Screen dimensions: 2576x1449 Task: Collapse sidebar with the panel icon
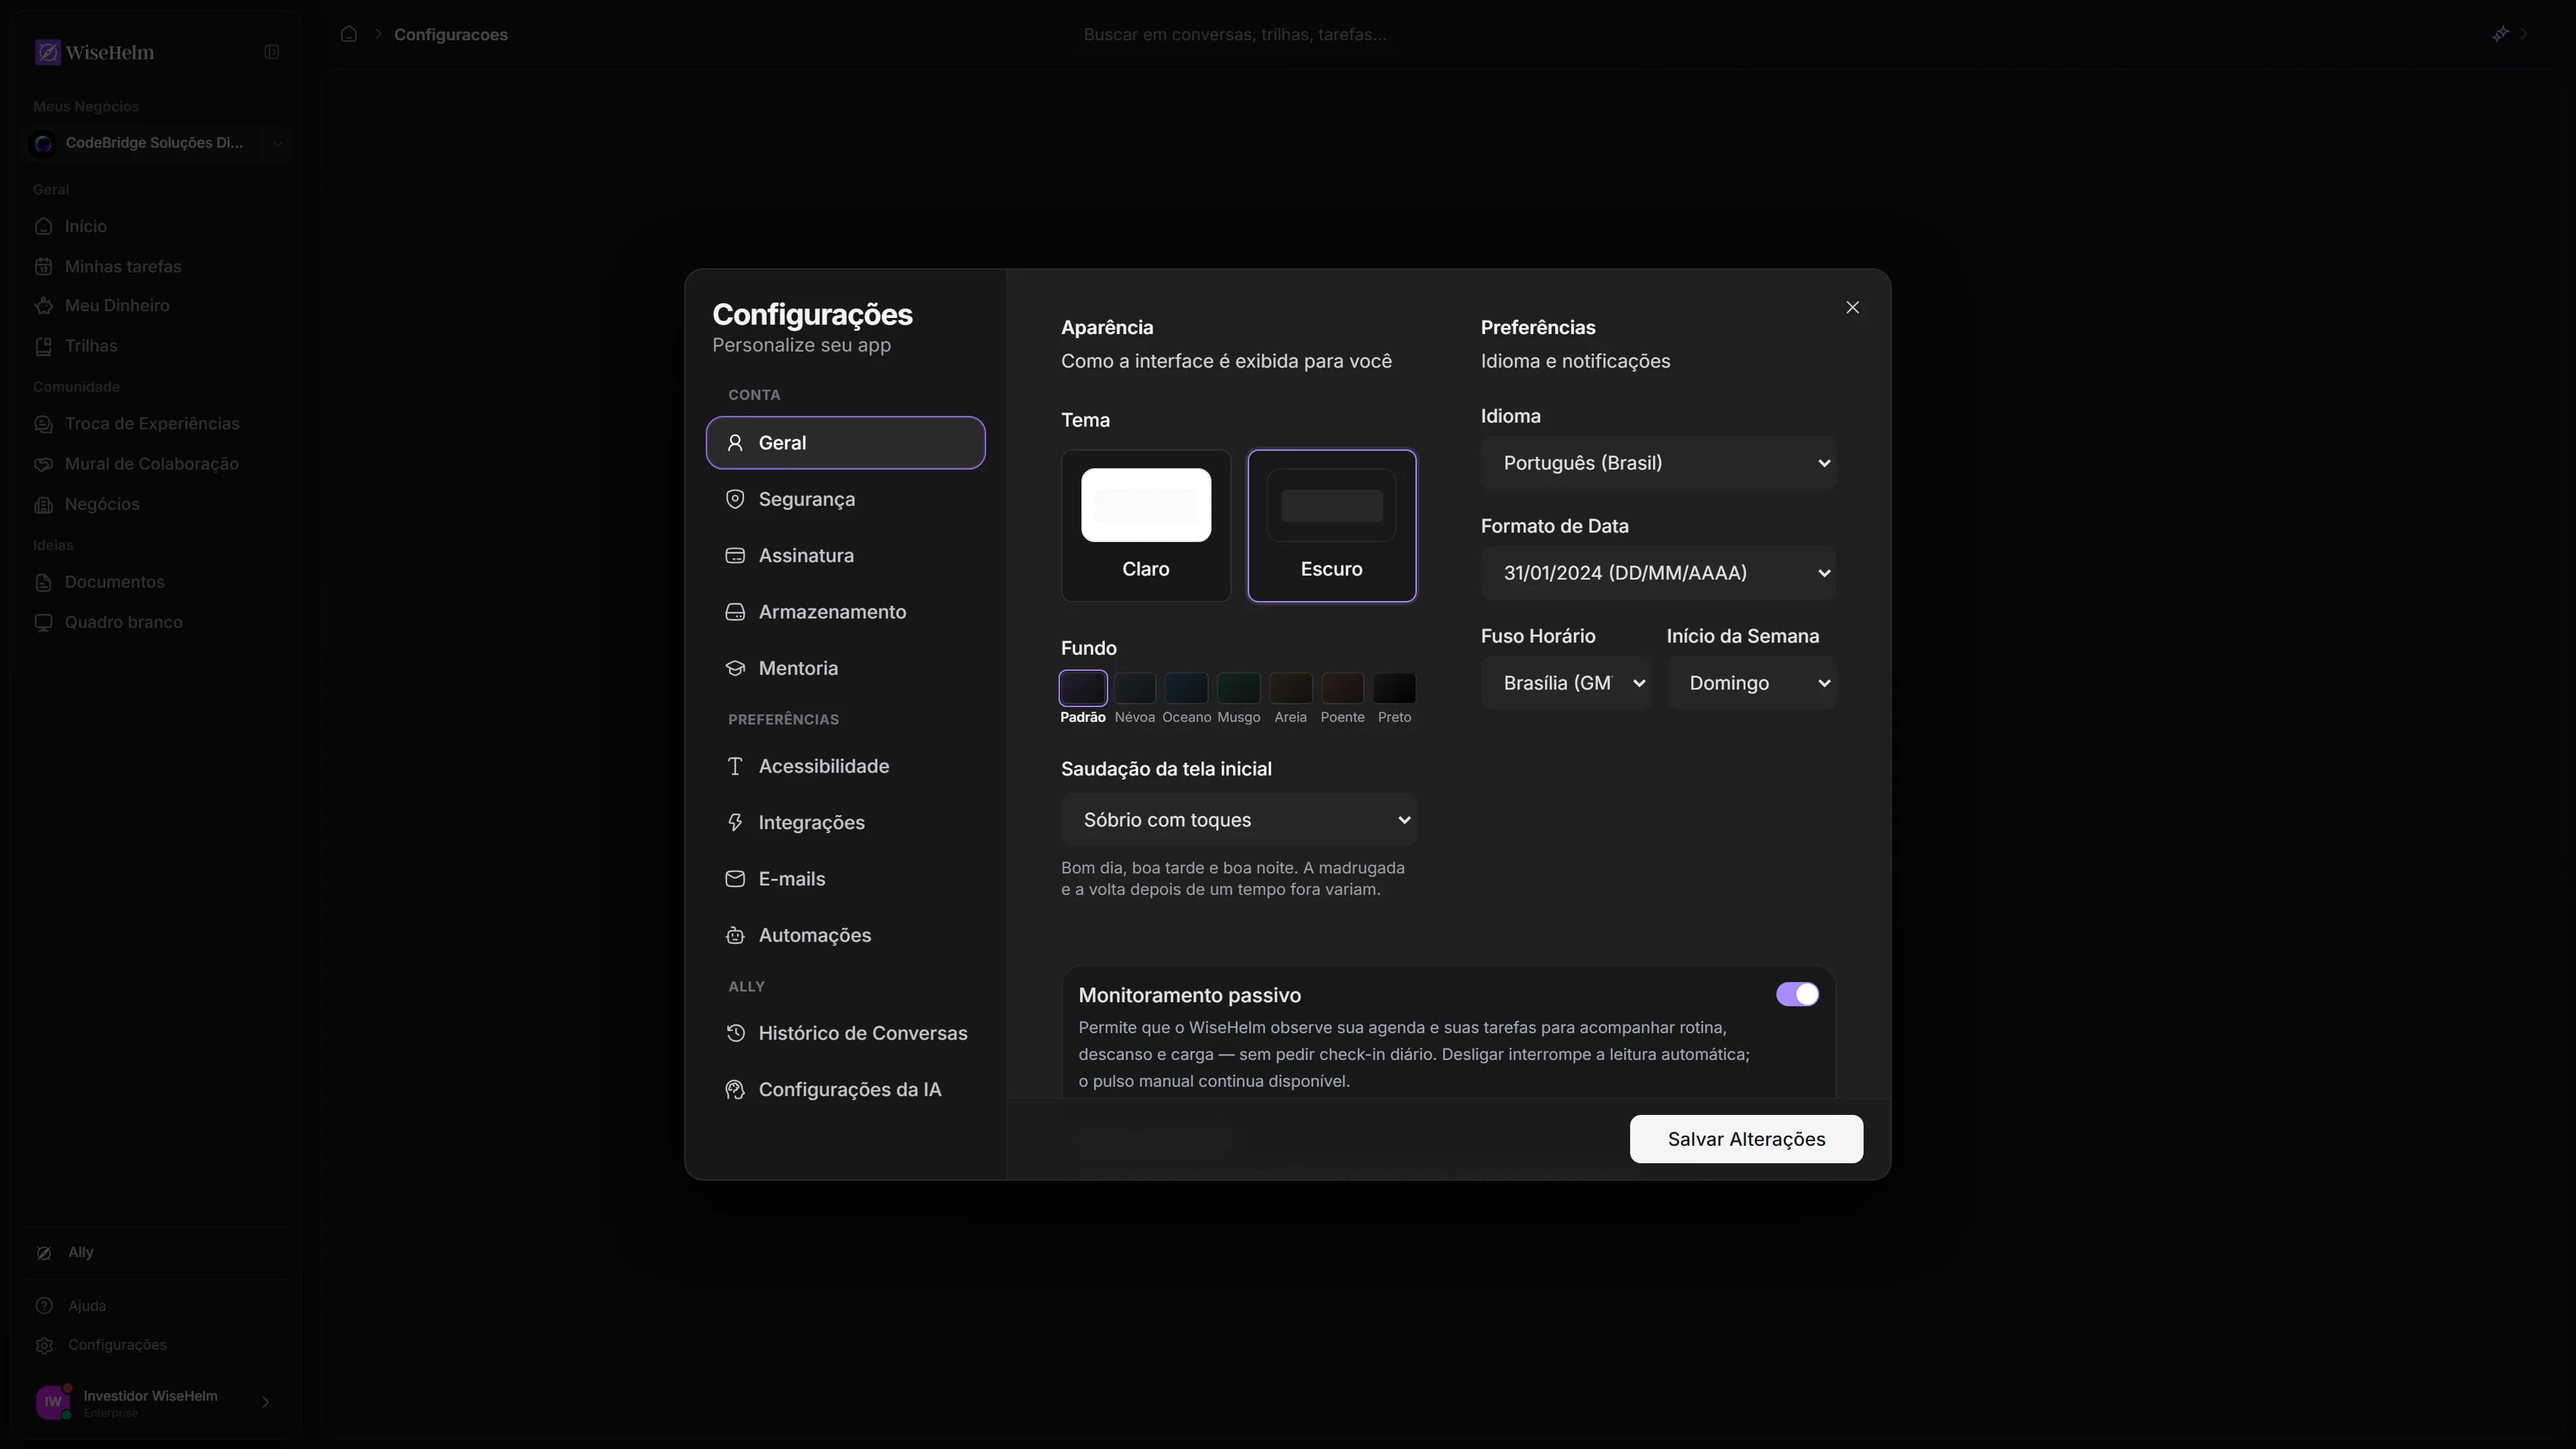[x=271, y=52]
